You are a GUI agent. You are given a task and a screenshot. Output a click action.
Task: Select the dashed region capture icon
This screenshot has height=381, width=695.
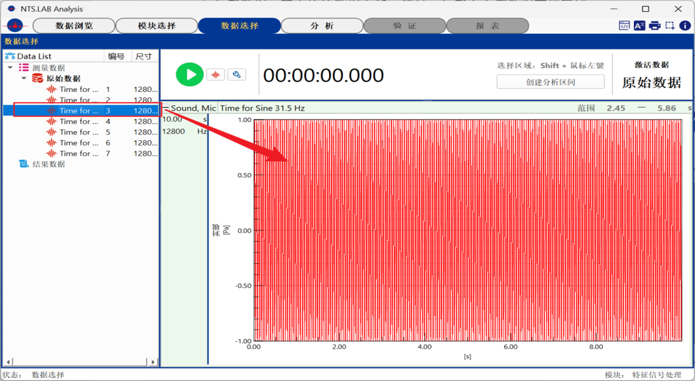670,25
